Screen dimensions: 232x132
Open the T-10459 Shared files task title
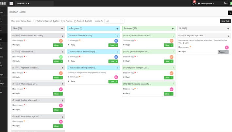[x=138, y=35]
